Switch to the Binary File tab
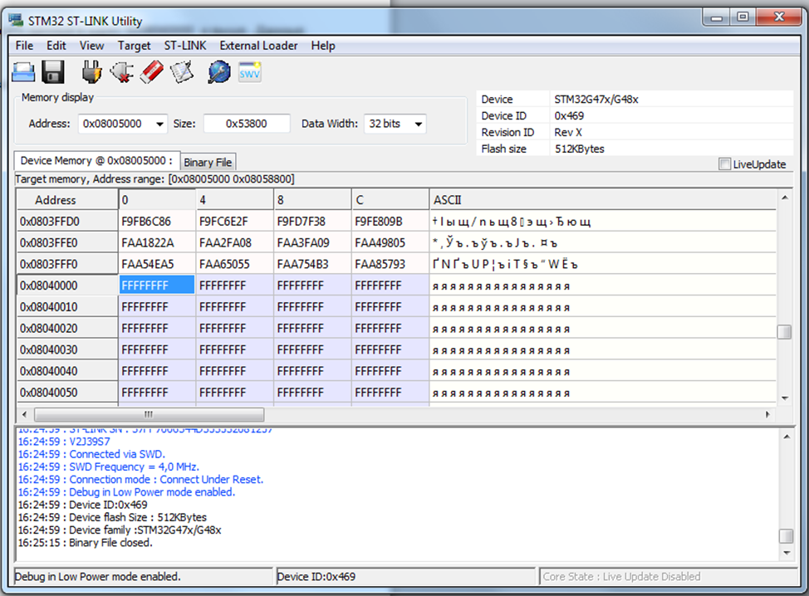Image resolution: width=809 pixels, height=596 pixels. tap(208, 162)
